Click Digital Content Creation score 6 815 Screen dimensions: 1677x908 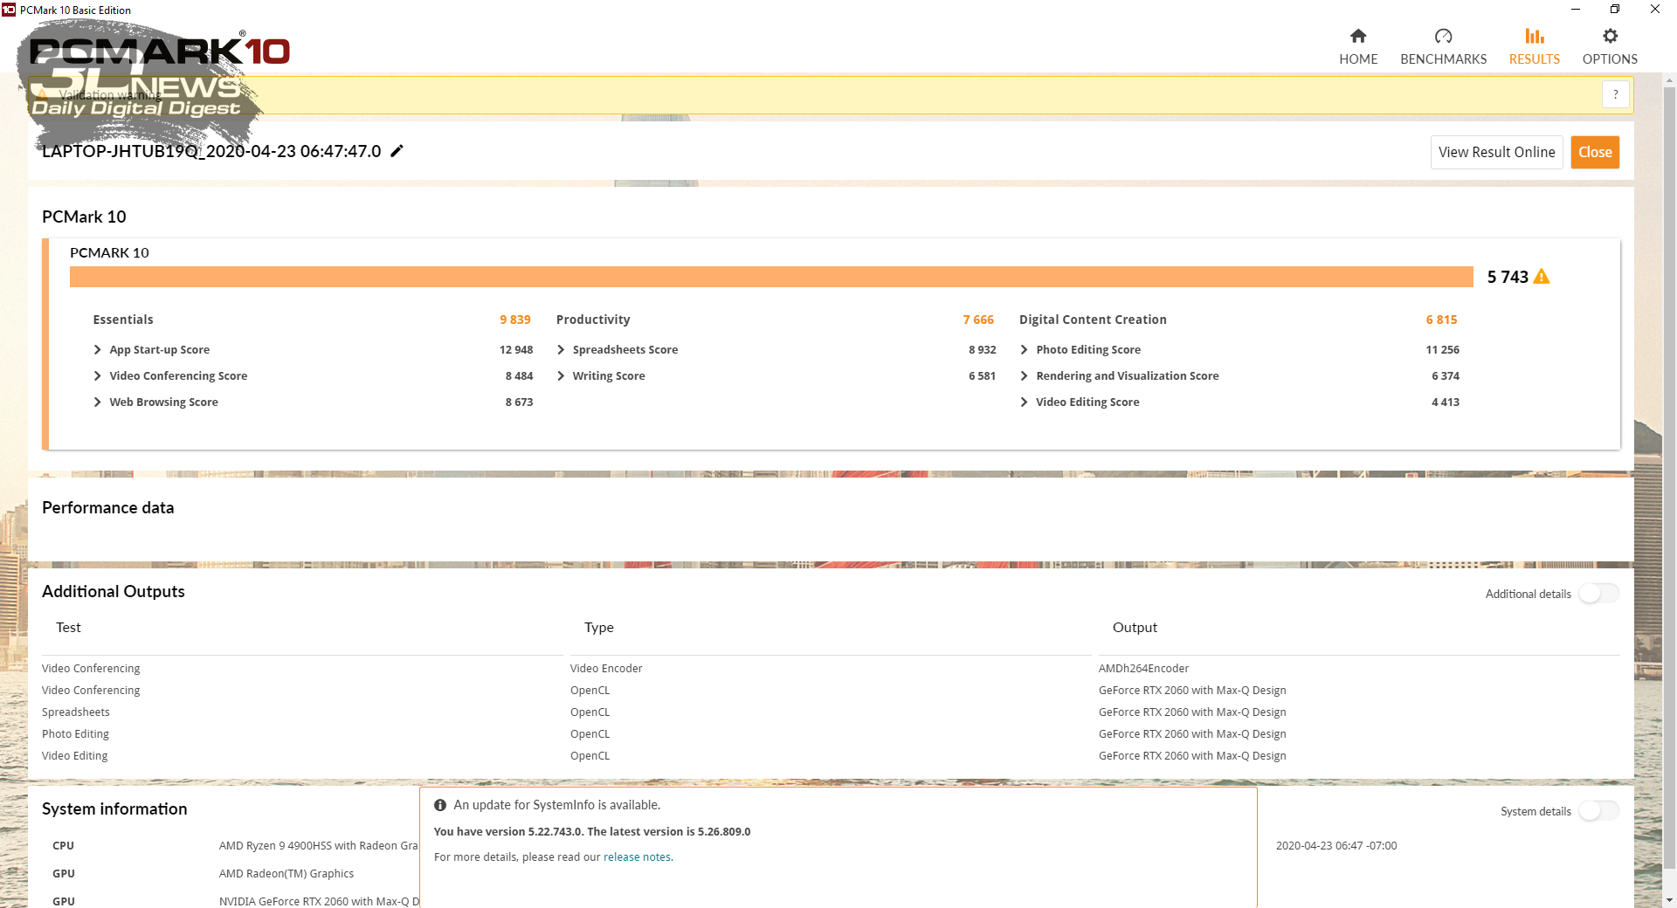click(1441, 320)
